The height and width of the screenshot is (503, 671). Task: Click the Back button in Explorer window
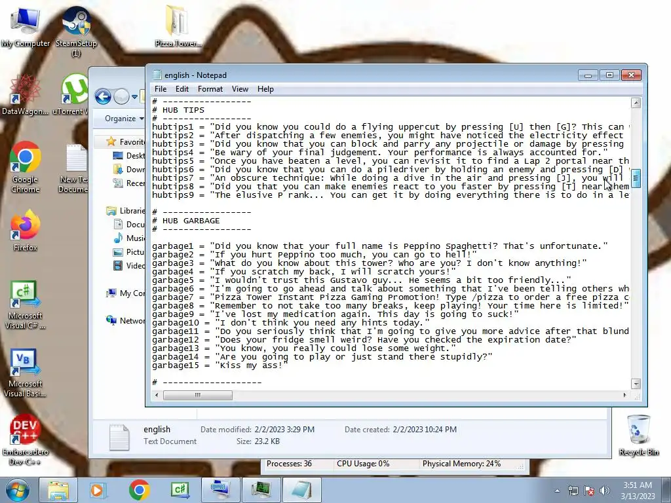[x=103, y=97]
